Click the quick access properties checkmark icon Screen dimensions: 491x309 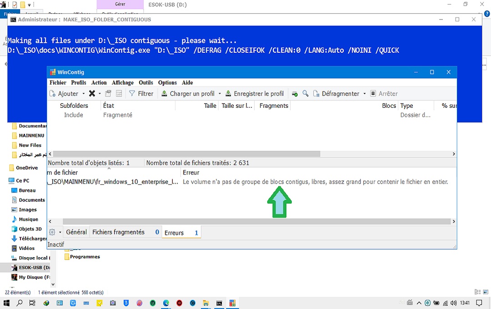[x=15, y=5]
